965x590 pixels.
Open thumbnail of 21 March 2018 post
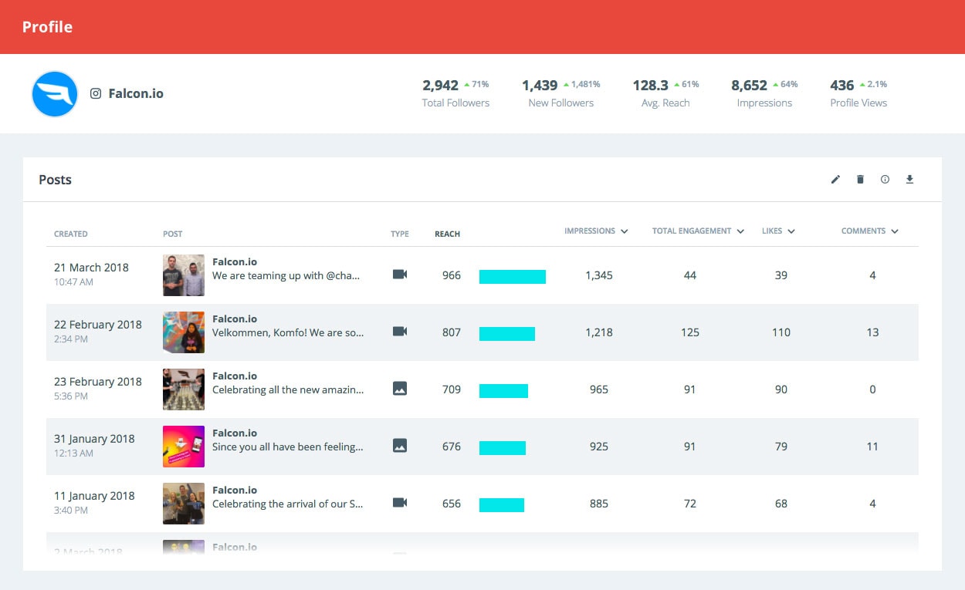click(x=184, y=275)
